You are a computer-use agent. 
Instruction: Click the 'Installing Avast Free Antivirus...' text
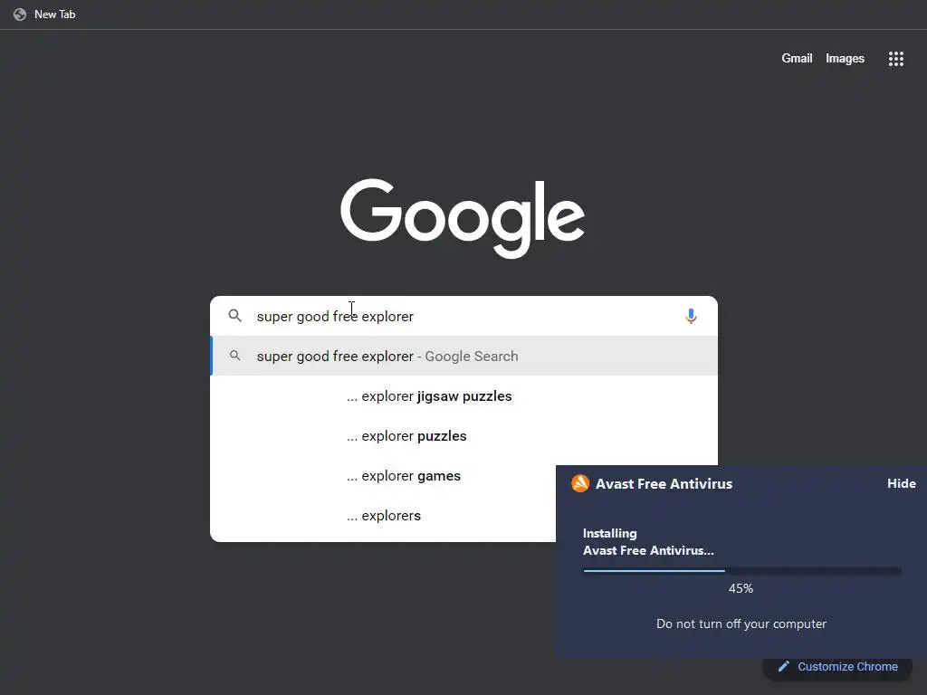(x=648, y=542)
